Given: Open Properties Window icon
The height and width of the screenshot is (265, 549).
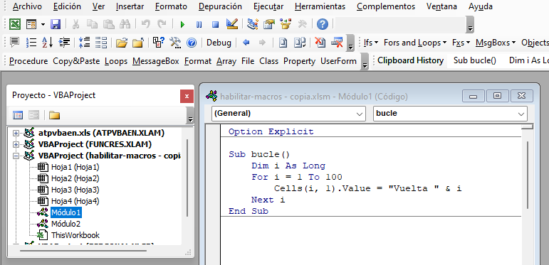Looking at the screenshot, I should [x=269, y=24].
